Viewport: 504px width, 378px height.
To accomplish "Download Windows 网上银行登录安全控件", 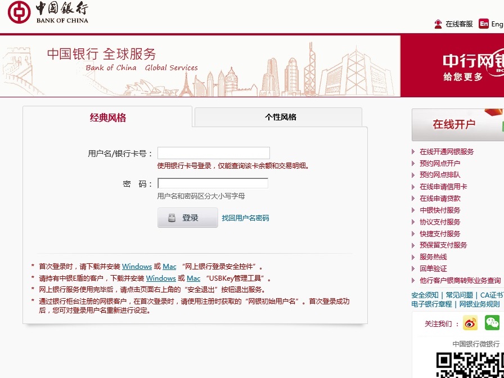I will (x=137, y=267).
